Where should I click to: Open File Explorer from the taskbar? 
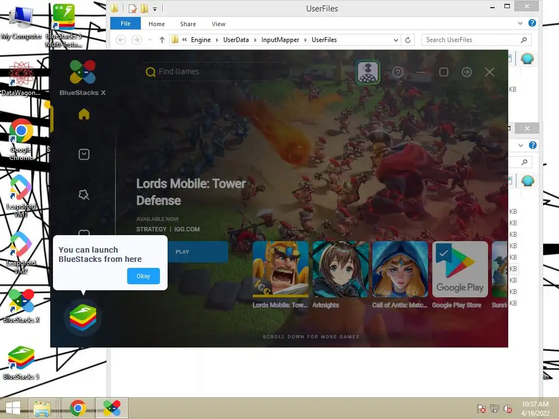pyautogui.click(x=41, y=408)
